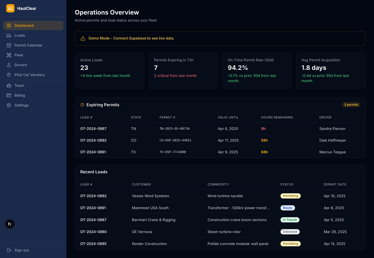Click the Drivers person icon
The image size is (374, 258).
pos(9,65)
